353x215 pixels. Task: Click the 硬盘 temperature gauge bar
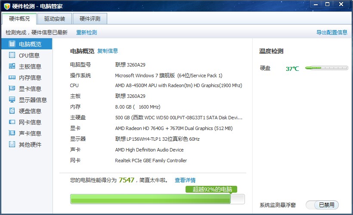(x=326, y=68)
